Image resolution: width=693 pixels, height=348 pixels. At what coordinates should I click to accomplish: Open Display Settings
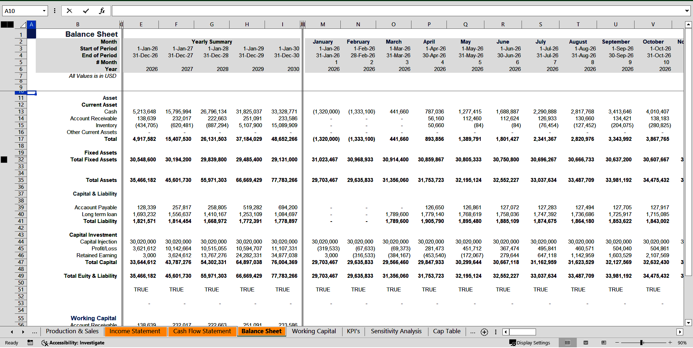click(529, 343)
